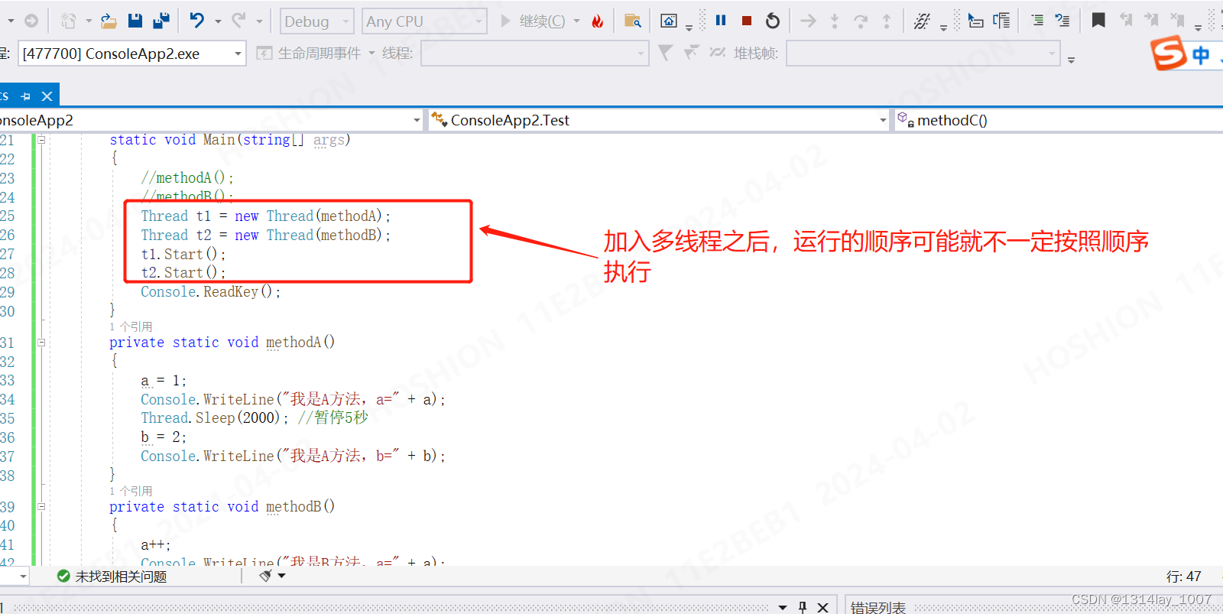This screenshot has width=1223, height=614.
Task: Open the undo history dropdown arrow
Action: tap(218, 21)
